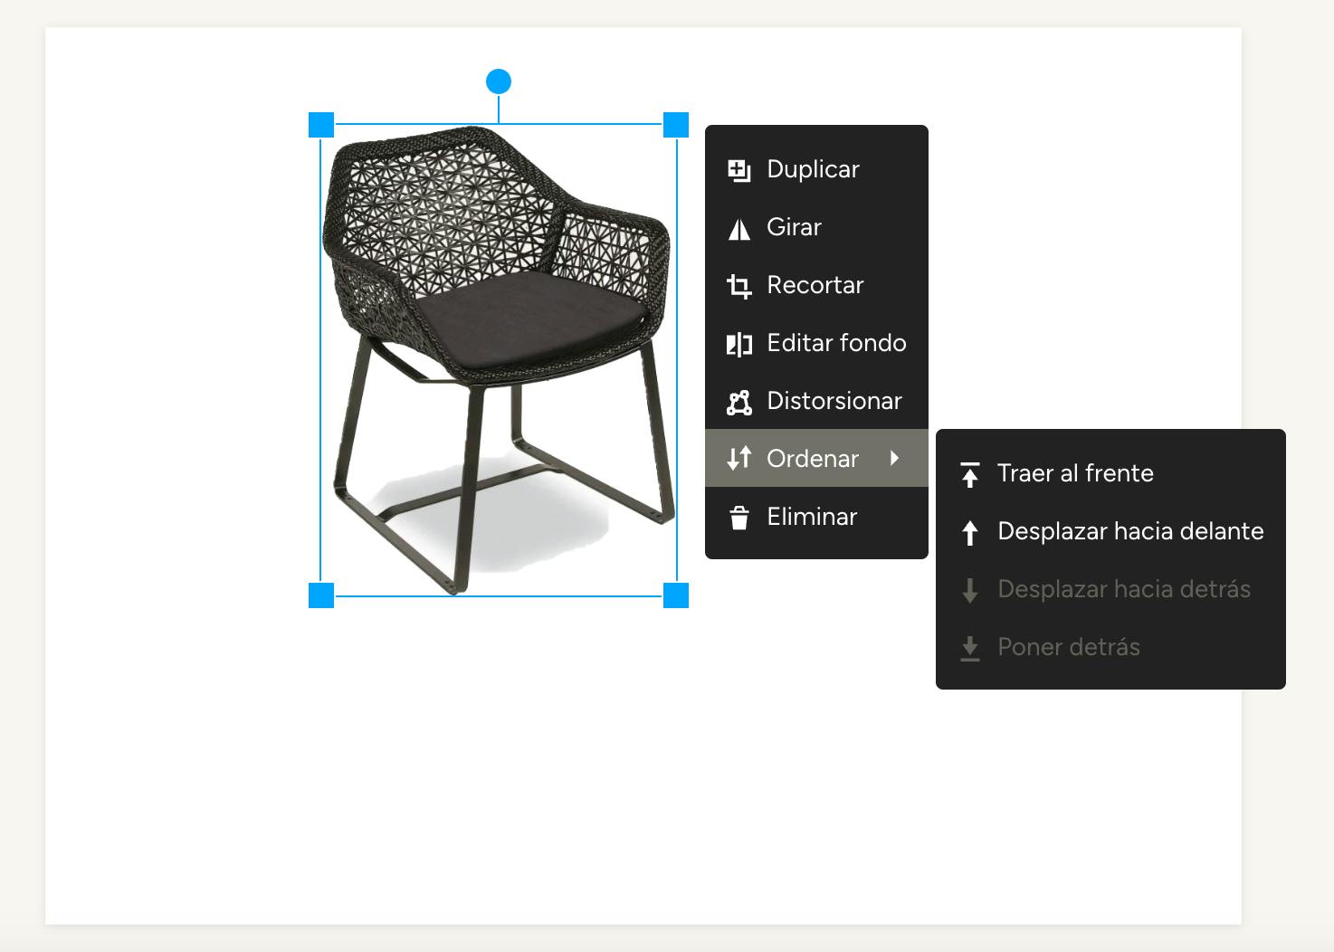The image size is (1334, 952).
Task: Select Ordenar in the context menu
Action: pos(812,459)
